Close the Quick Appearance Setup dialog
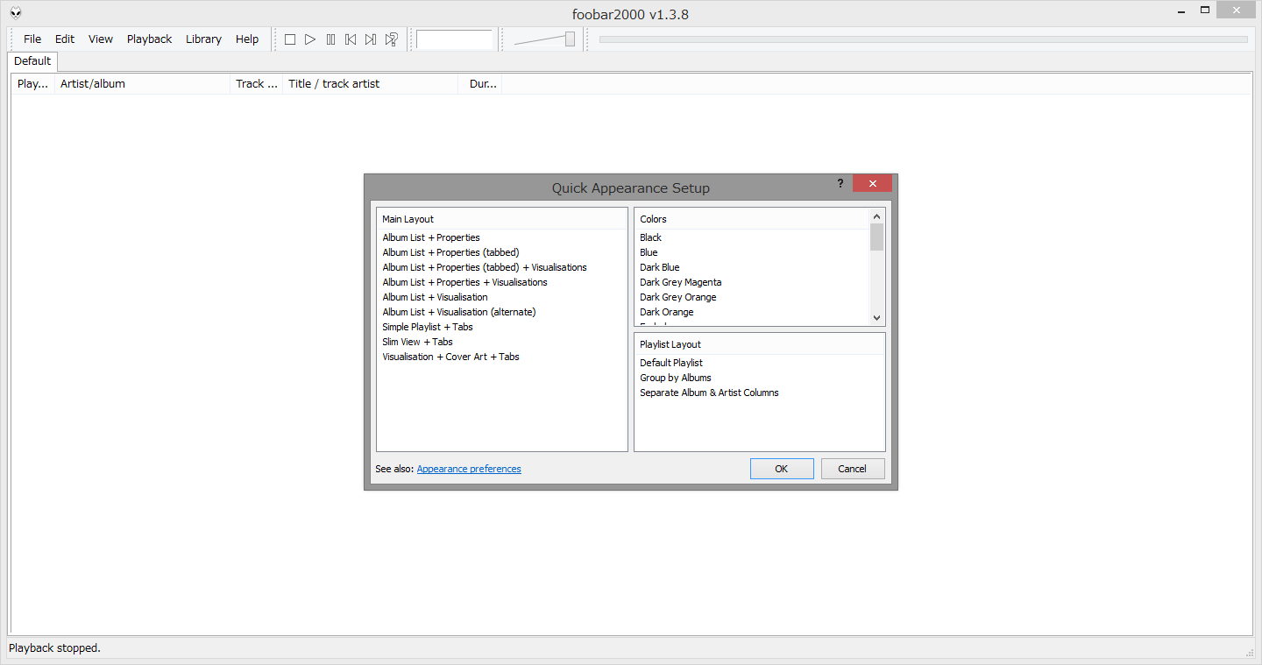The image size is (1262, 665). click(872, 183)
